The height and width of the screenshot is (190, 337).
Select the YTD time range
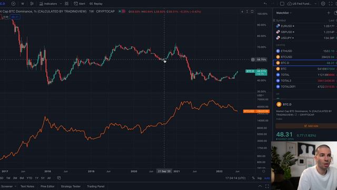pyautogui.click(x=29, y=178)
